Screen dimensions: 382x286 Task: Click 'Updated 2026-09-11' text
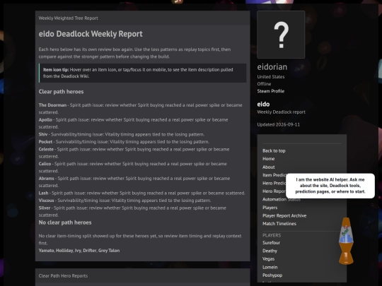click(279, 124)
